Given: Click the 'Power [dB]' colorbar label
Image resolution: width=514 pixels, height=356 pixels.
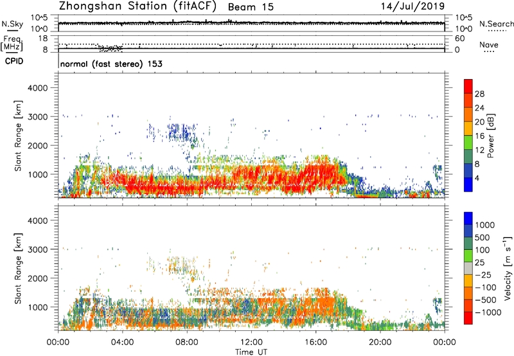Looking at the screenshot, I should point(490,136).
